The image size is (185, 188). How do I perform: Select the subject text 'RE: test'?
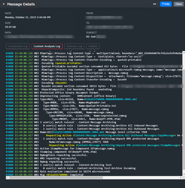point(91,37)
